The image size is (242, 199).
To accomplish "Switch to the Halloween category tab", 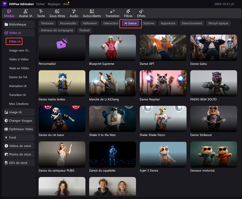I will coord(90,23).
